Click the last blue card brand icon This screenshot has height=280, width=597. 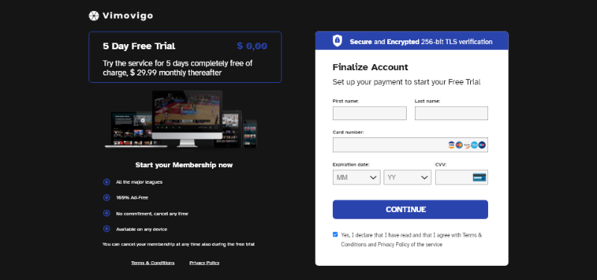(x=482, y=145)
